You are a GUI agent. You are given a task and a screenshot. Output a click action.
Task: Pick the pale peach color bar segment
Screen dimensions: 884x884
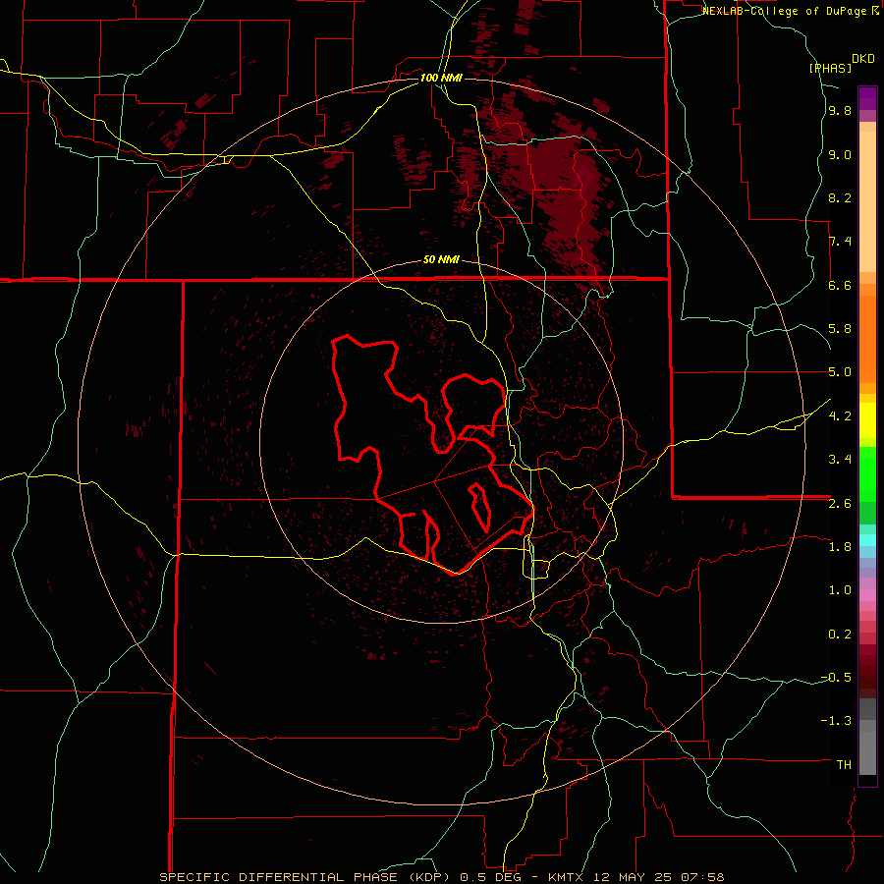tap(867, 201)
